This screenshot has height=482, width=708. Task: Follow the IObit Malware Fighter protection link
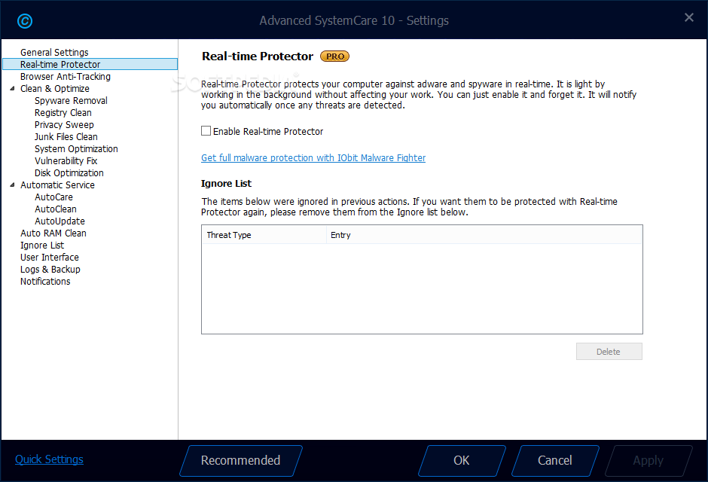point(313,158)
